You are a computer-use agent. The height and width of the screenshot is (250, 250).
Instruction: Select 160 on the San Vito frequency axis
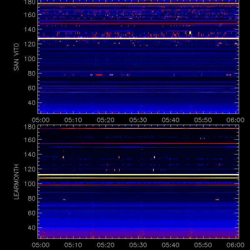pyautogui.click(x=30, y=15)
